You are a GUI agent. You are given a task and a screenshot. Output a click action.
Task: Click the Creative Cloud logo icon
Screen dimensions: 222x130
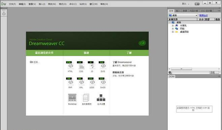coord(142,43)
